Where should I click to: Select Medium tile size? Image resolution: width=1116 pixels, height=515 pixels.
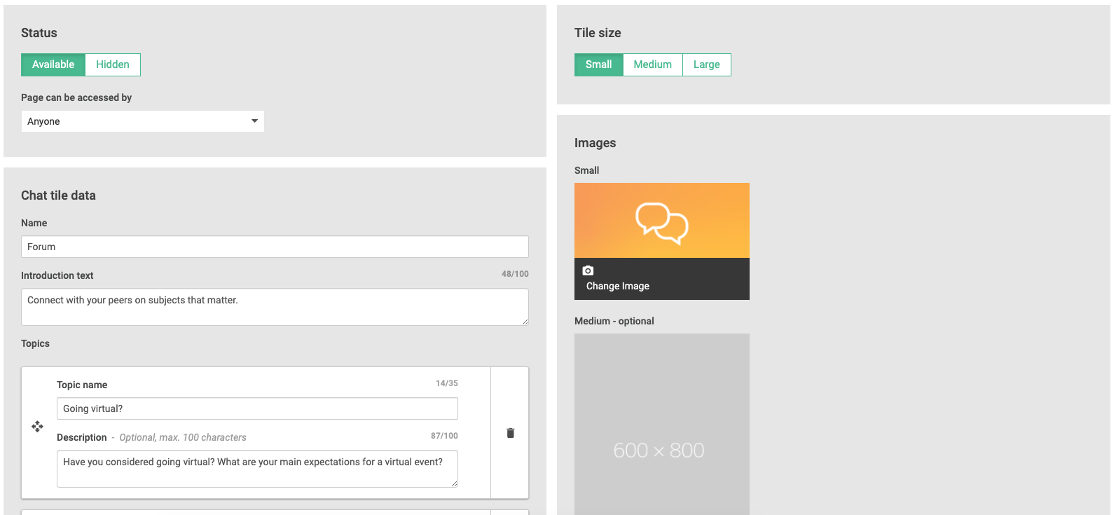point(653,64)
